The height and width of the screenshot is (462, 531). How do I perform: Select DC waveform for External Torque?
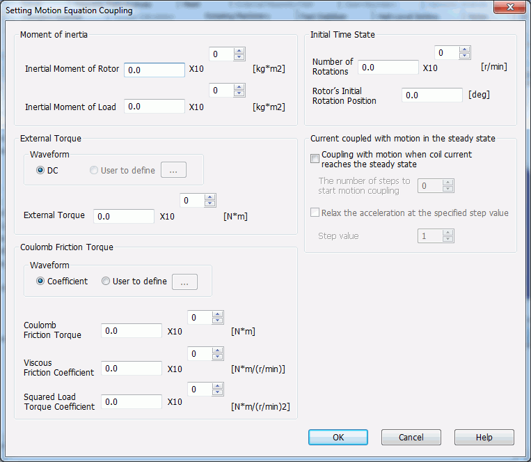pyautogui.click(x=41, y=170)
